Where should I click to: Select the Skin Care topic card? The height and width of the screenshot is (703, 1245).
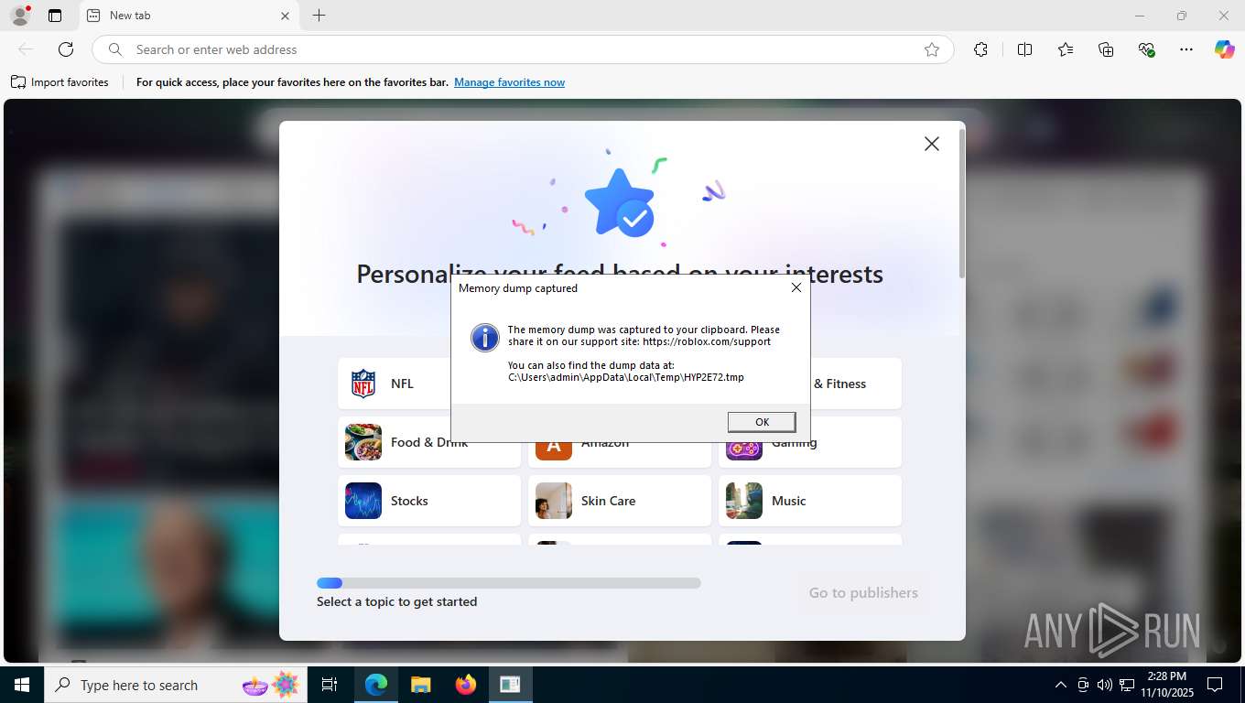tap(620, 501)
